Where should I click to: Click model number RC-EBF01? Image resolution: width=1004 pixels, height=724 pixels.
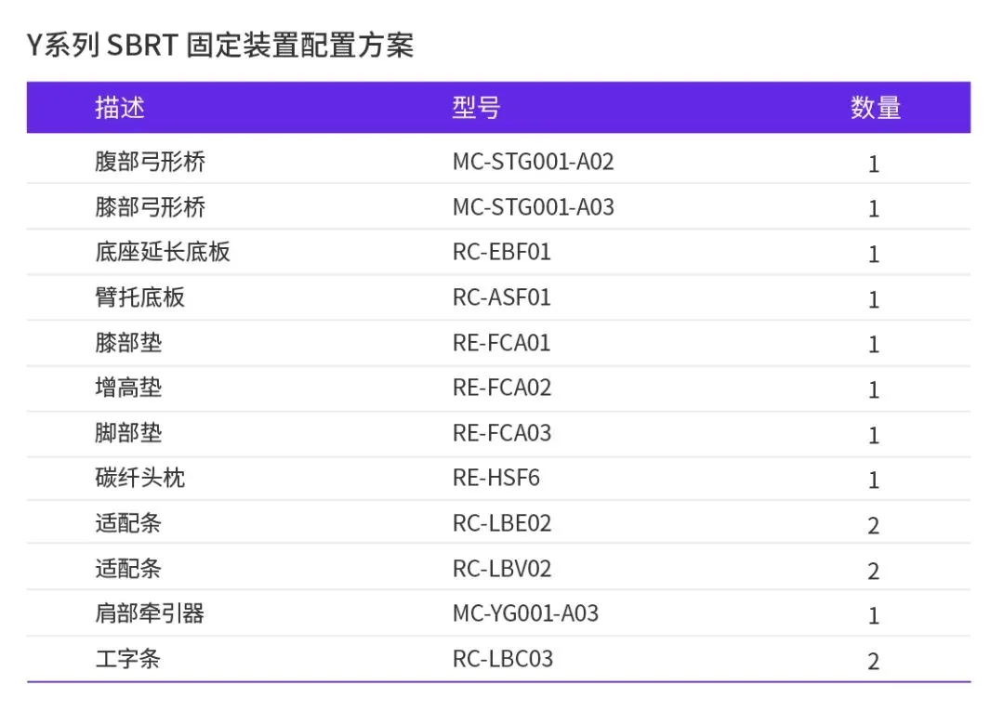click(501, 252)
